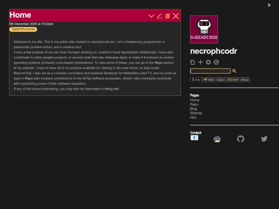Switch to the Info tab

pyautogui.click(x=196, y=80)
